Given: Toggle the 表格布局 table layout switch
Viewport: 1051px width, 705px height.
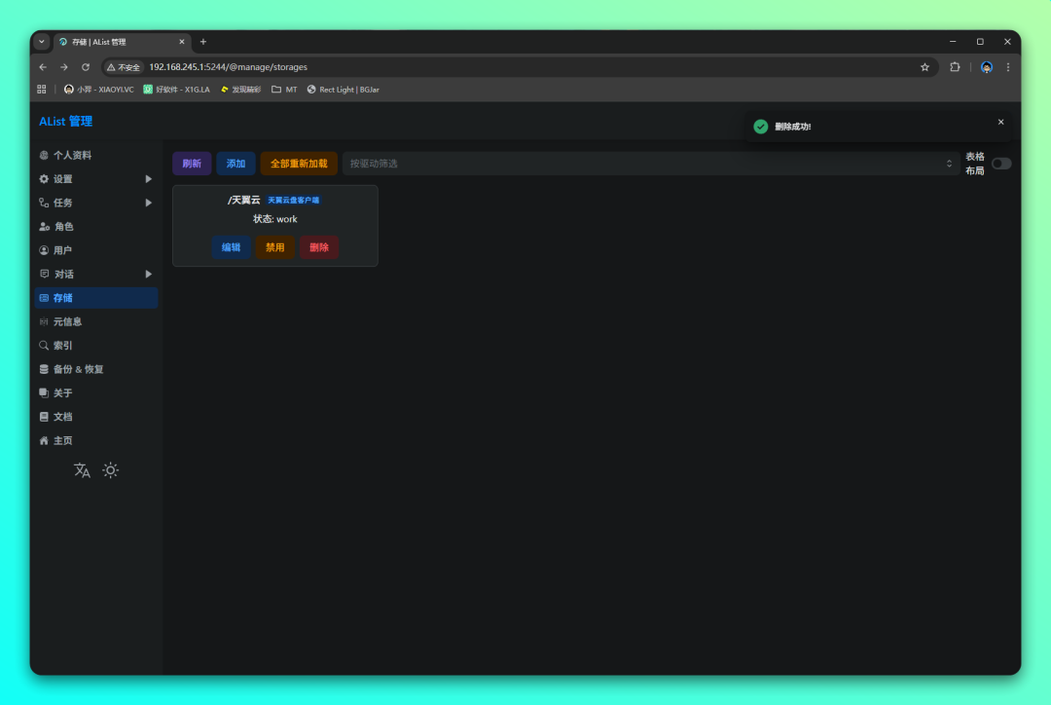Looking at the screenshot, I should click(x=1001, y=164).
